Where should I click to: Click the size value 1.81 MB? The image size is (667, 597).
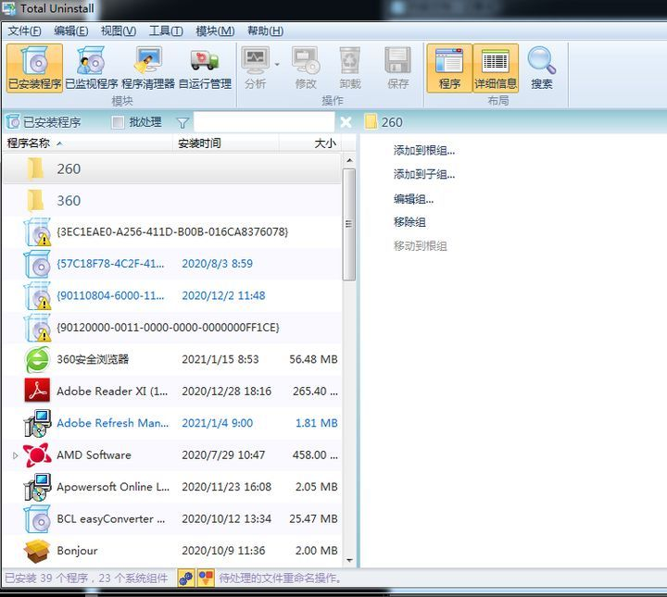point(317,423)
